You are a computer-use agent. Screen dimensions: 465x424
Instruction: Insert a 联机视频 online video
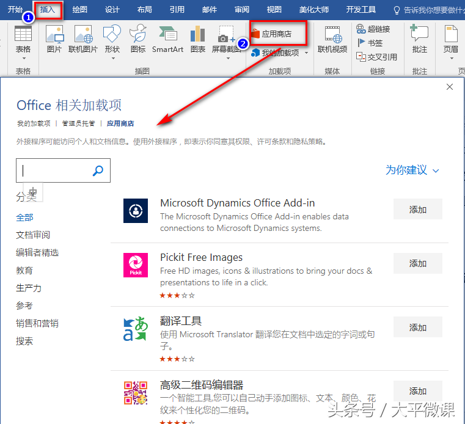[332, 39]
